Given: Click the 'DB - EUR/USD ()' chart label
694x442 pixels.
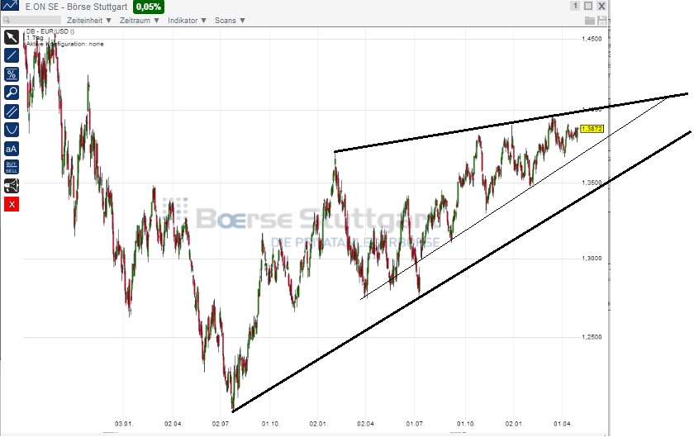Looking at the screenshot, I should pyautogui.click(x=50, y=31).
